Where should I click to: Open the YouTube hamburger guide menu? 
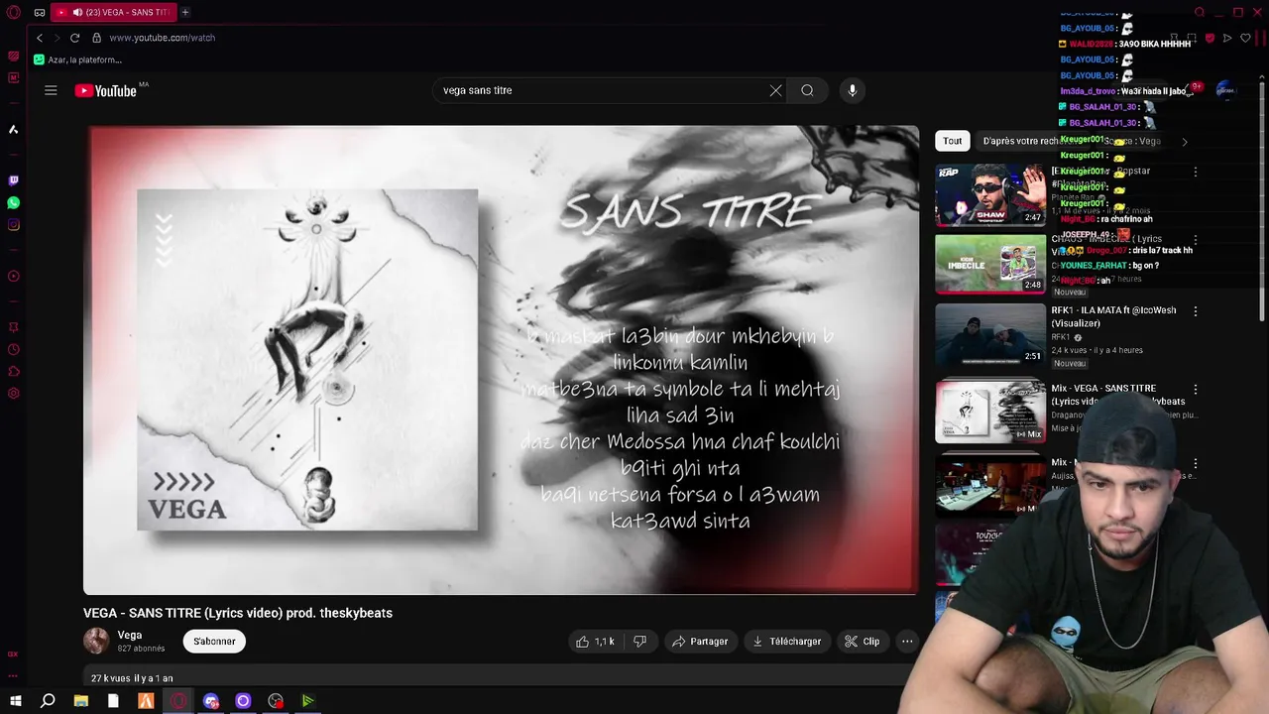click(x=51, y=90)
